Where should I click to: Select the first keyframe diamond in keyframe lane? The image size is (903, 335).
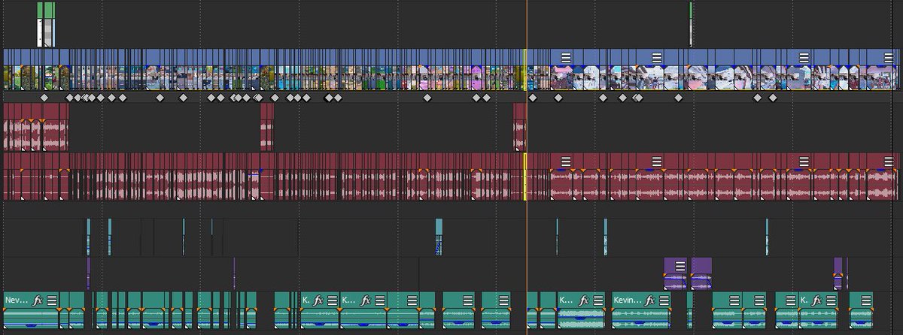(44, 98)
